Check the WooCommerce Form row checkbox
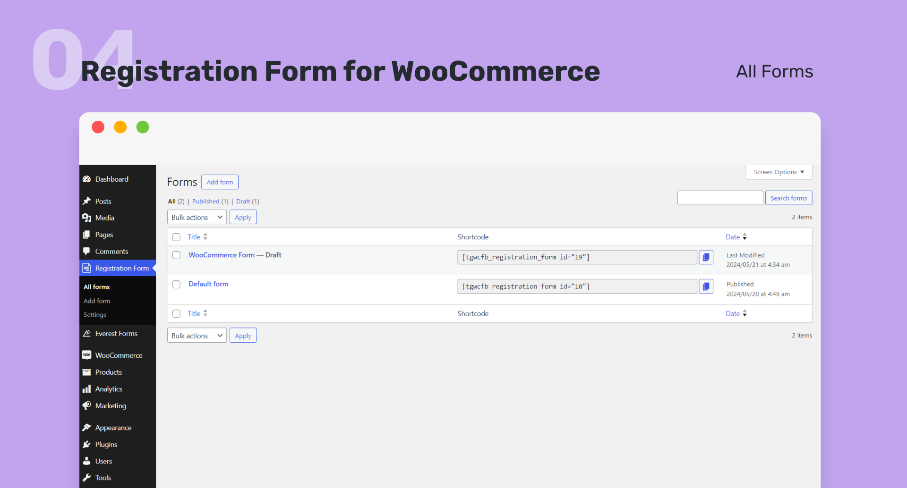 pos(177,255)
